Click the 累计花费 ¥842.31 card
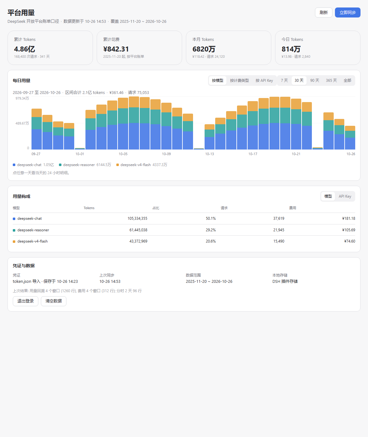Viewport: 368px width, 437px height. coord(139,48)
